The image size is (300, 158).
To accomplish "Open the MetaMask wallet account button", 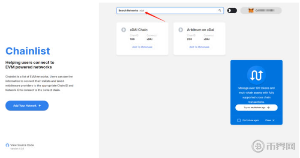I will click(x=261, y=11).
